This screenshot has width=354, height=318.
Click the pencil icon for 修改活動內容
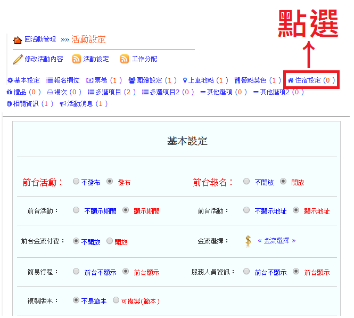18,59
